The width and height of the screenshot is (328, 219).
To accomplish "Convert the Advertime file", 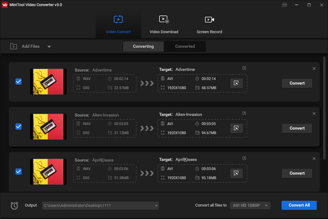I will [297, 83].
